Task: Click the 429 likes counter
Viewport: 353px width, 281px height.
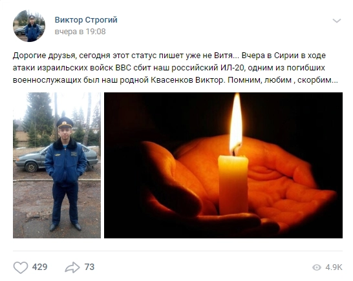Action: point(39,267)
